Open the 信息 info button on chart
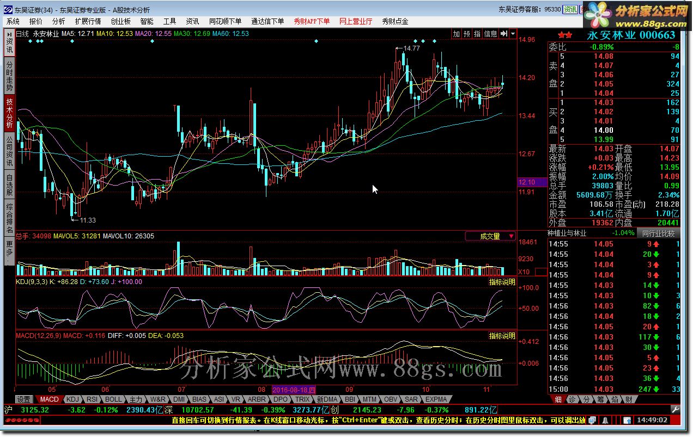 [x=490, y=34]
